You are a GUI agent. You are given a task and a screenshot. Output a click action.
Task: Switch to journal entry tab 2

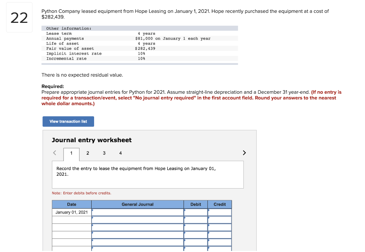point(88,153)
